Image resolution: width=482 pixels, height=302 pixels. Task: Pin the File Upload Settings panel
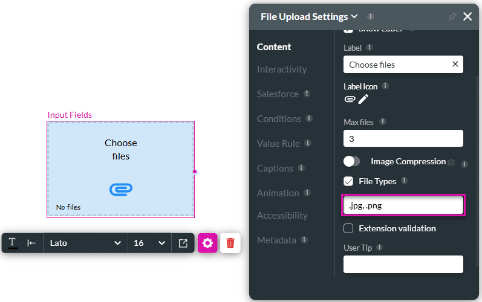[452, 16]
